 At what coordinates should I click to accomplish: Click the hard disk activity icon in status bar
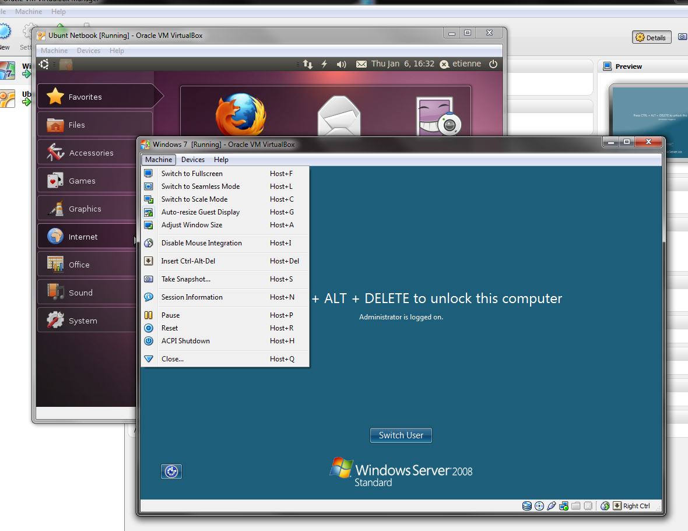(526, 506)
